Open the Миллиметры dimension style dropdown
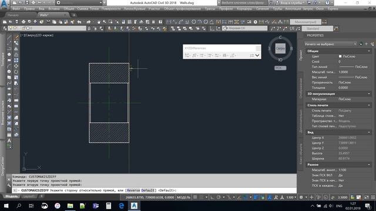 pyautogui.click(x=305, y=22)
